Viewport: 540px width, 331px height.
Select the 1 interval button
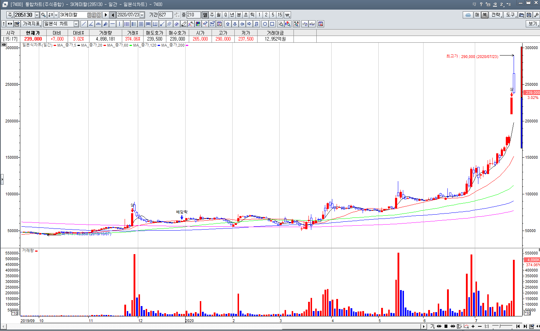tap(259, 15)
